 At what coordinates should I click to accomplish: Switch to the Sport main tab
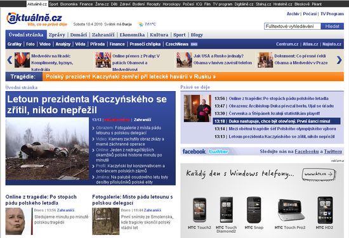pyautogui.click(x=180, y=35)
